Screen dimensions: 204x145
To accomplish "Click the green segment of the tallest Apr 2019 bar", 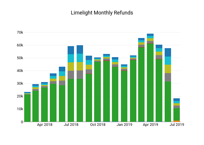I will click(150, 83).
